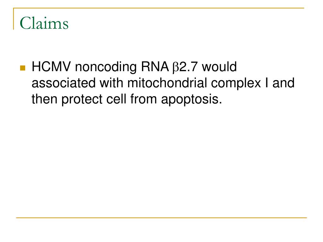
Task: Click the word protect
Action: click(x=82, y=100)
